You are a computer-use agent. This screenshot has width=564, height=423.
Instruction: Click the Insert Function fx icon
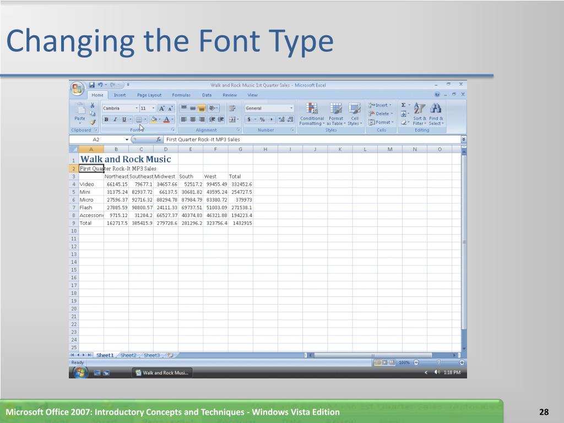coord(159,139)
